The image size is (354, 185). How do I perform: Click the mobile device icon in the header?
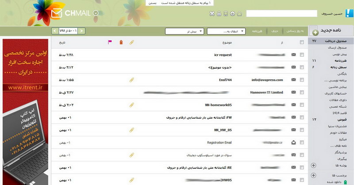(226, 14)
